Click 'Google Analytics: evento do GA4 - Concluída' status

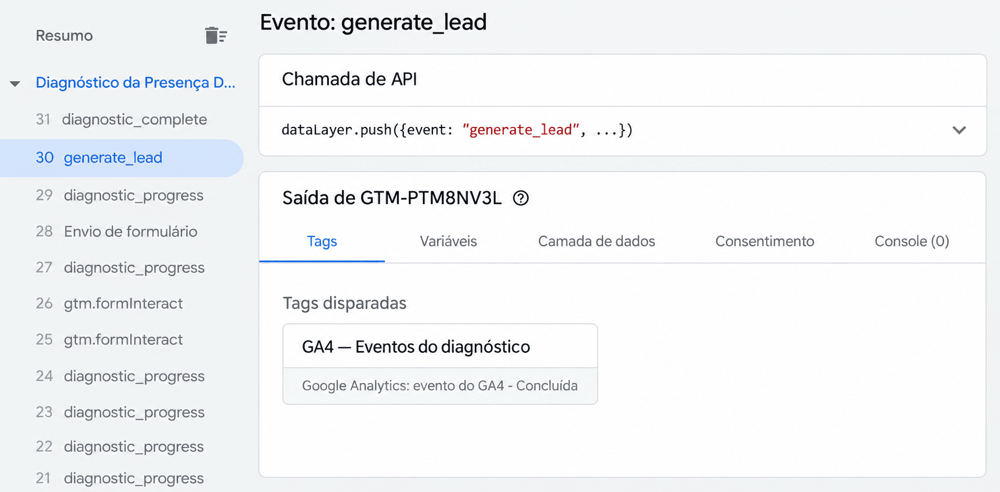coord(440,386)
